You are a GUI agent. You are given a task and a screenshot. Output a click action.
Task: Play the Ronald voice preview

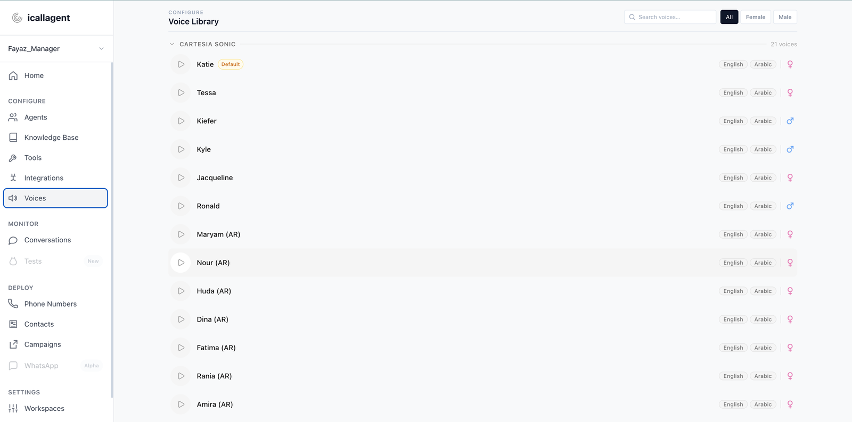click(181, 206)
